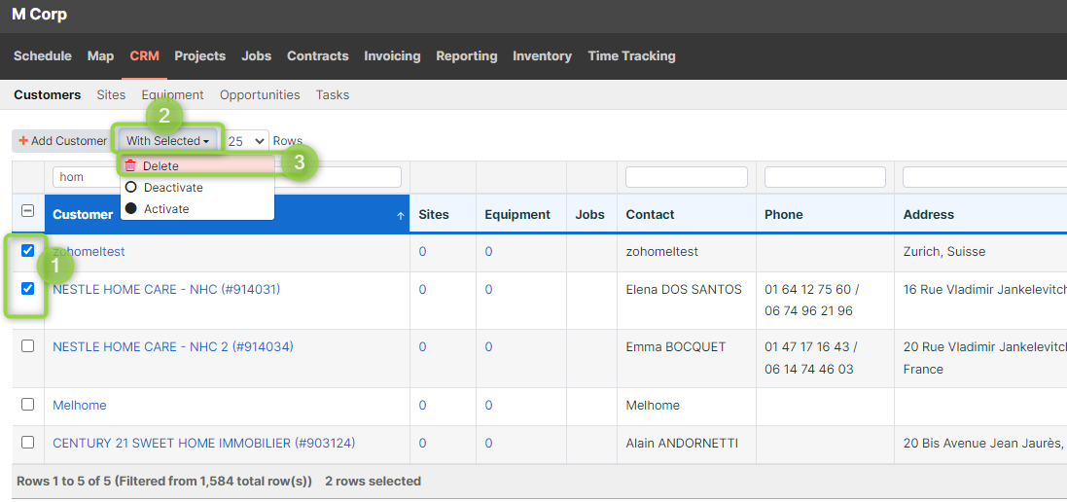The image size is (1067, 502).
Task: Open CENTURY 21 SWEET HOME IMMOBILIER (#903124) link
Action: coord(204,443)
